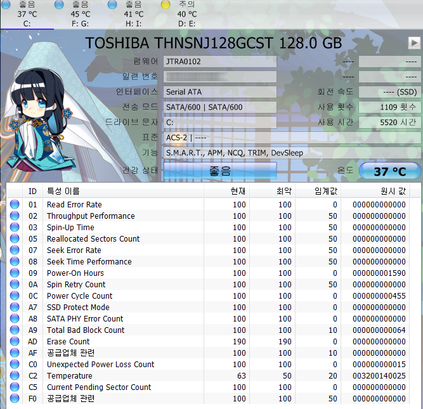The image size is (423, 409).
Task: Click the next disk arrow button
Action: pyautogui.click(x=414, y=42)
